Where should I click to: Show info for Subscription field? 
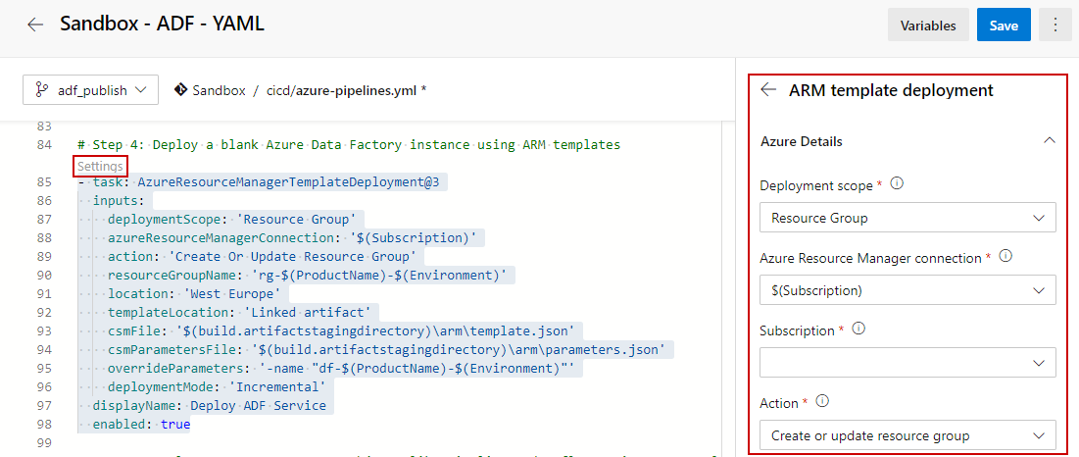pos(858,329)
